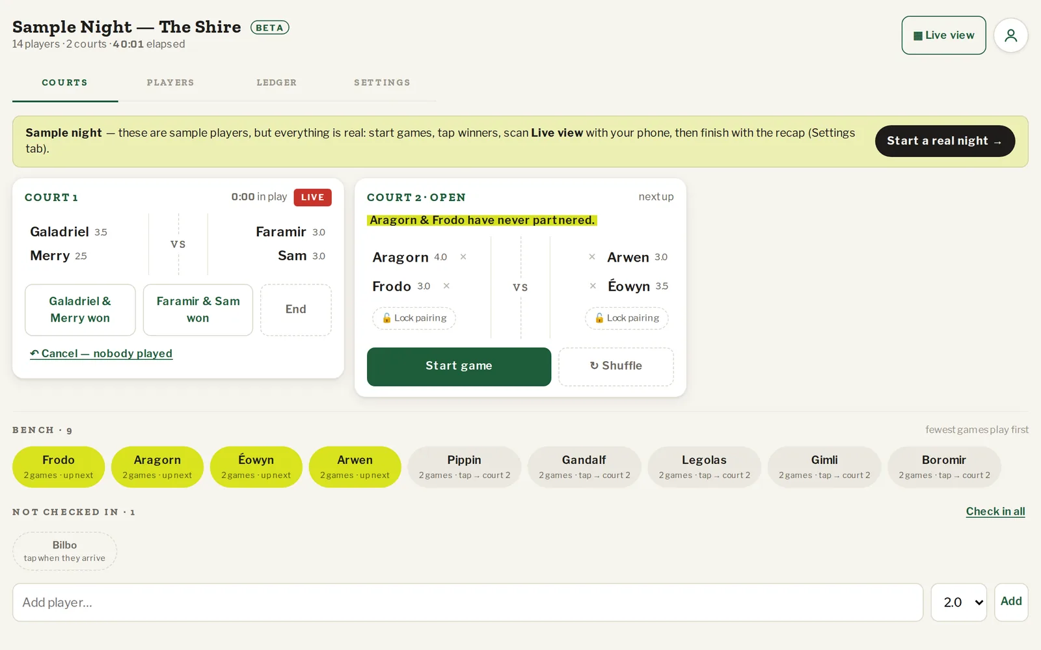Toggle Lock pairing for Aragorn and Frodo

click(414, 318)
